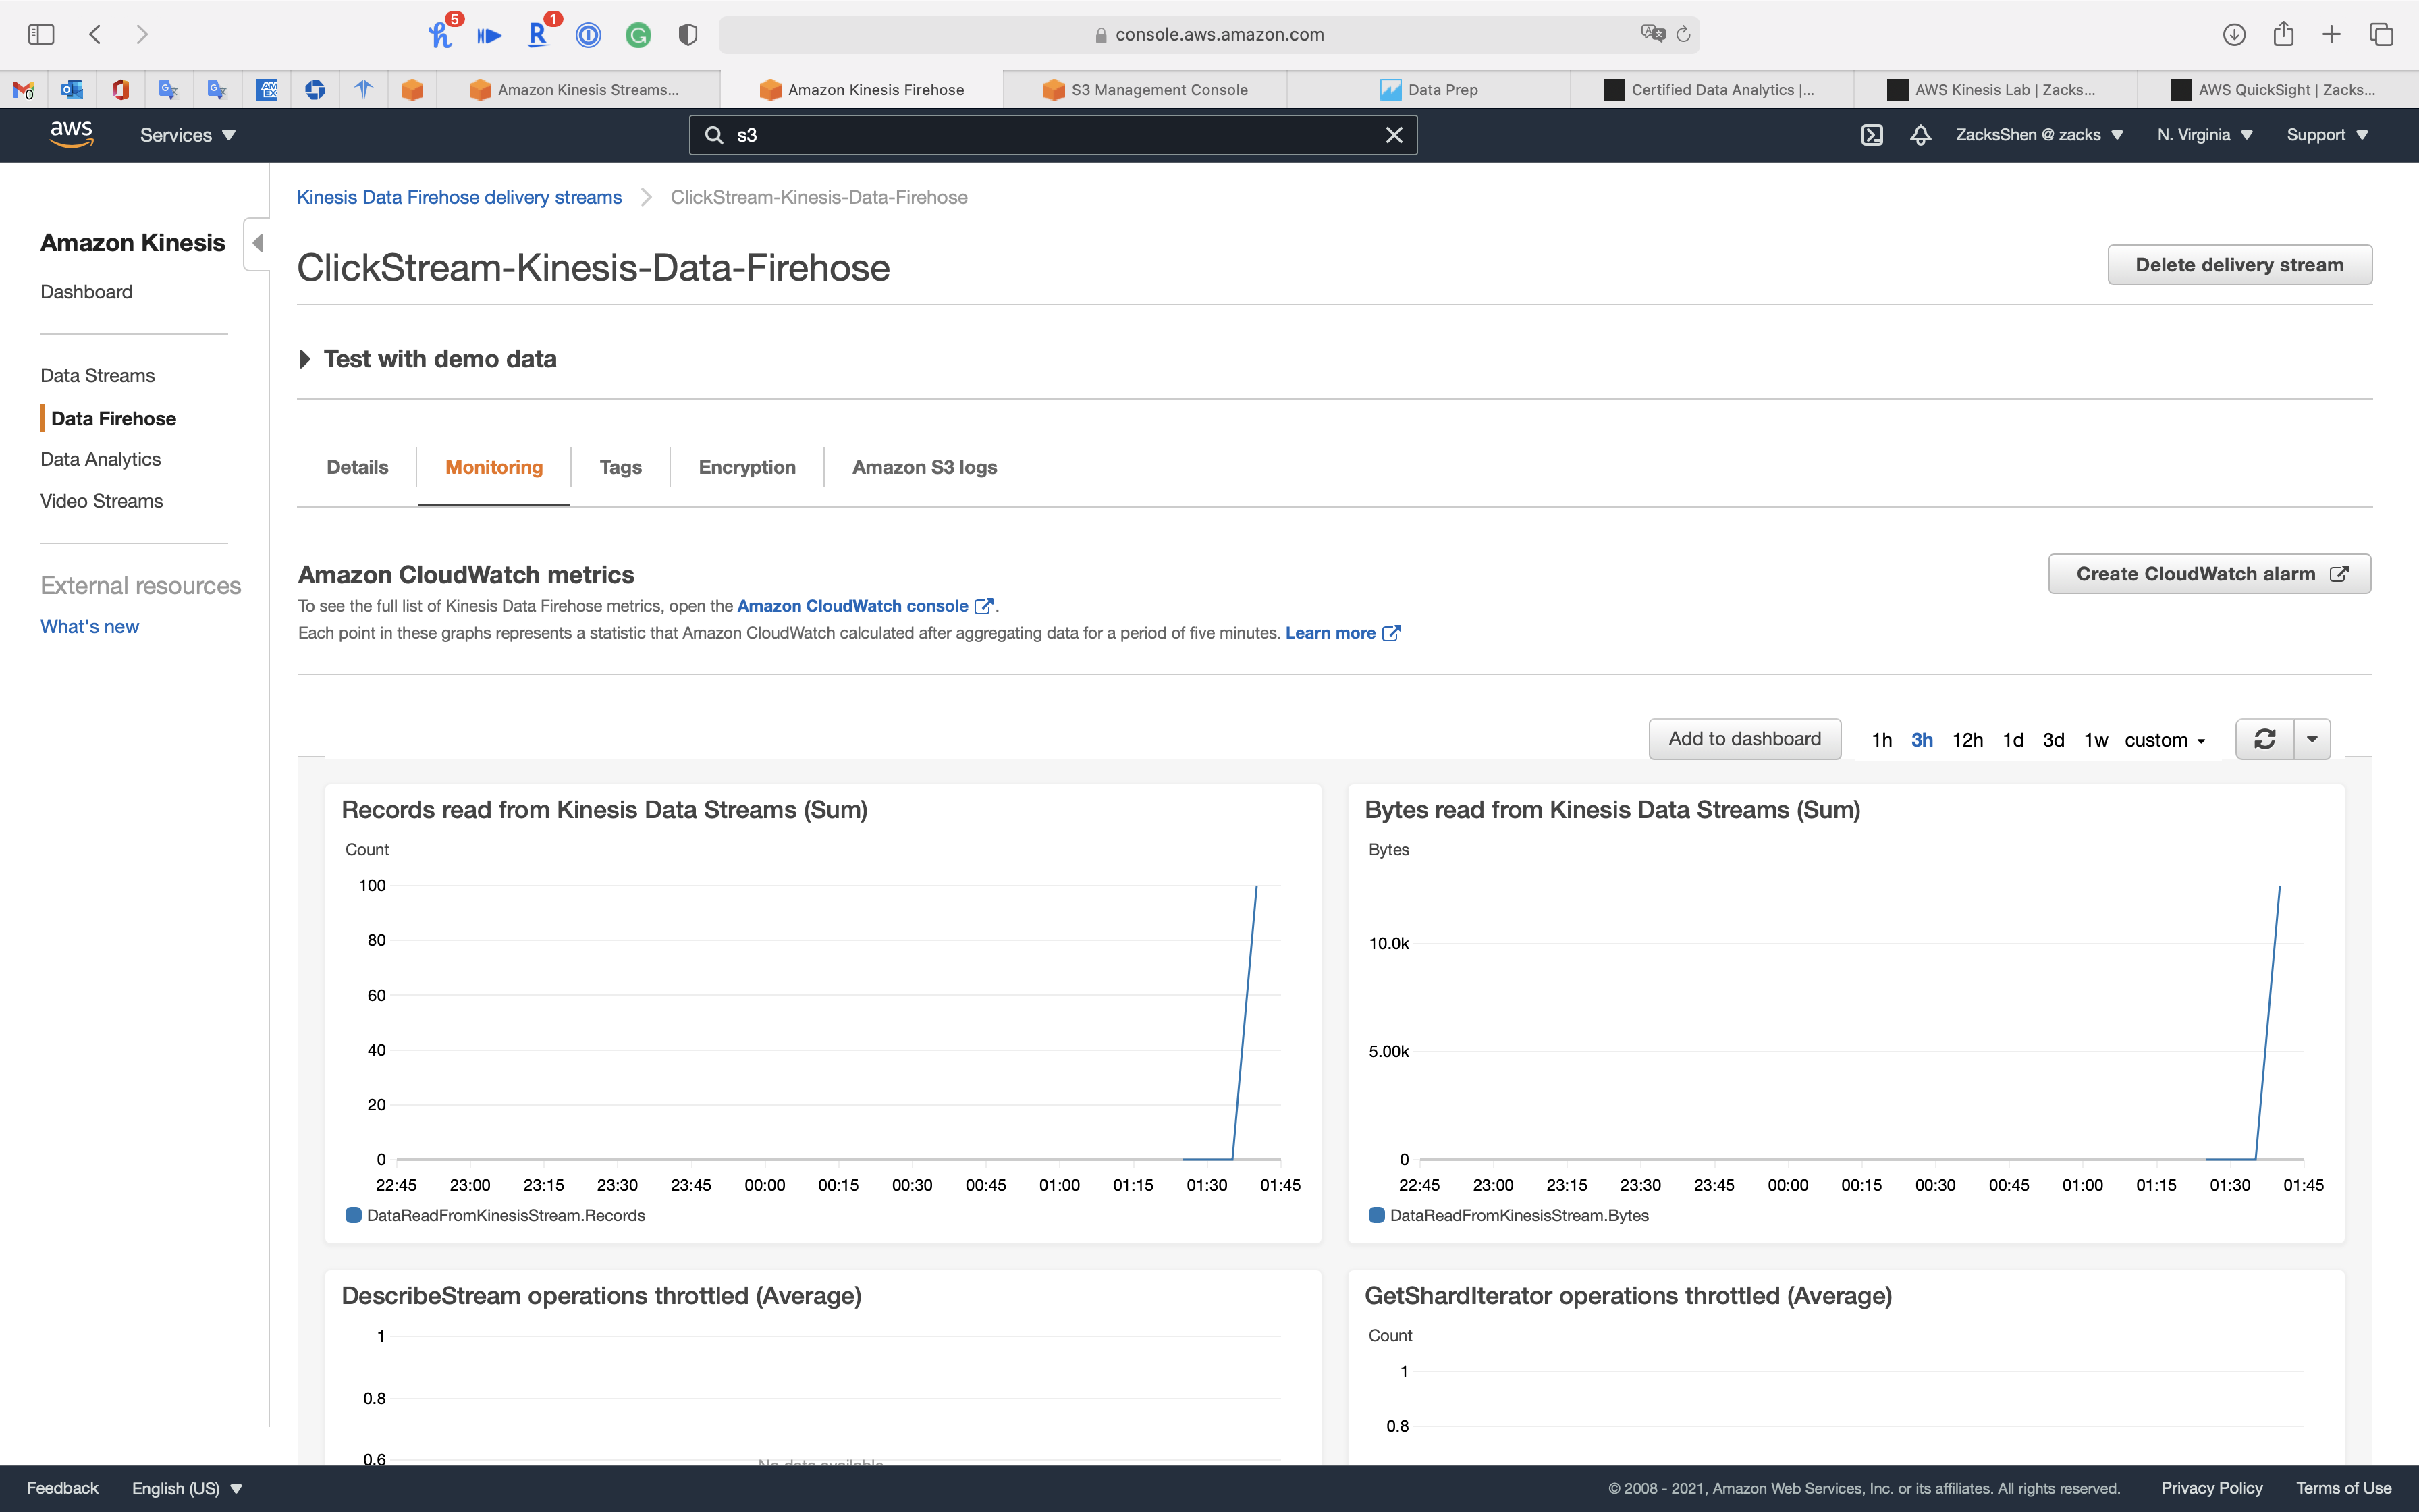The image size is (2419, 1512).
Task: Open AWS CloudShell terminal icon
Action: tap(1871, 135)
